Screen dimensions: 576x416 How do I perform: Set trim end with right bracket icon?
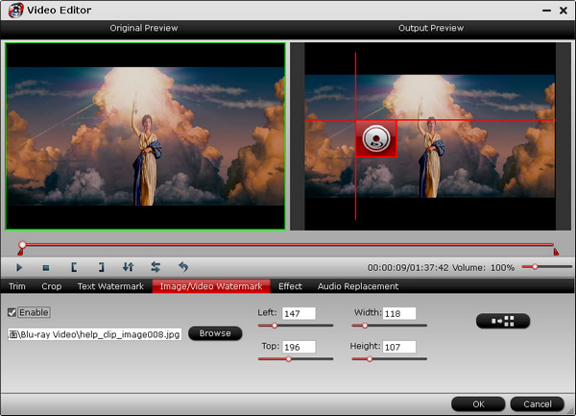pyautogui.click(x=101, y=267)
